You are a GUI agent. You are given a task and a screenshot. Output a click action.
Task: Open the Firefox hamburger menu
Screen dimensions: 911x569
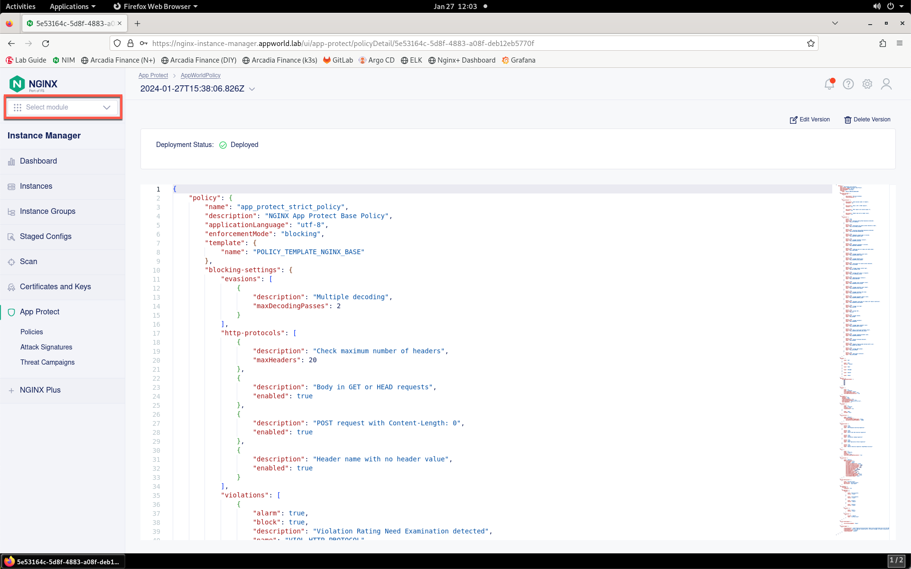tap(900, 43)
